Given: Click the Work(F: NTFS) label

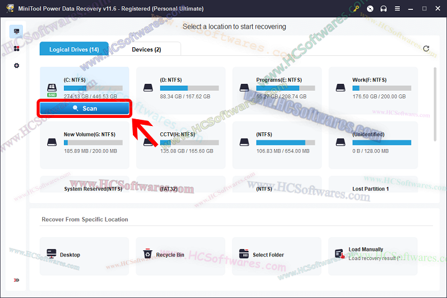Looking at the screenshot, I should click(369, 80).
